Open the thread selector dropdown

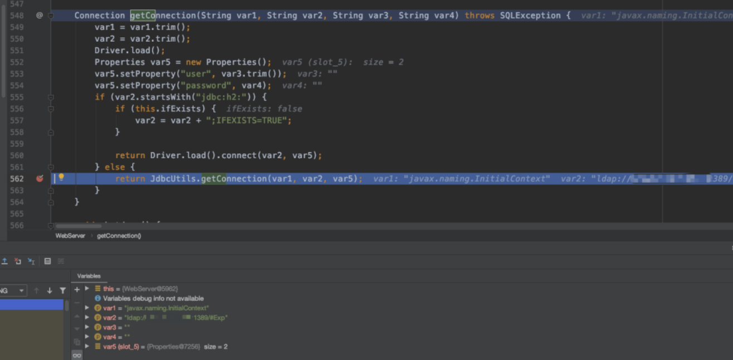(x=21, y=290)
